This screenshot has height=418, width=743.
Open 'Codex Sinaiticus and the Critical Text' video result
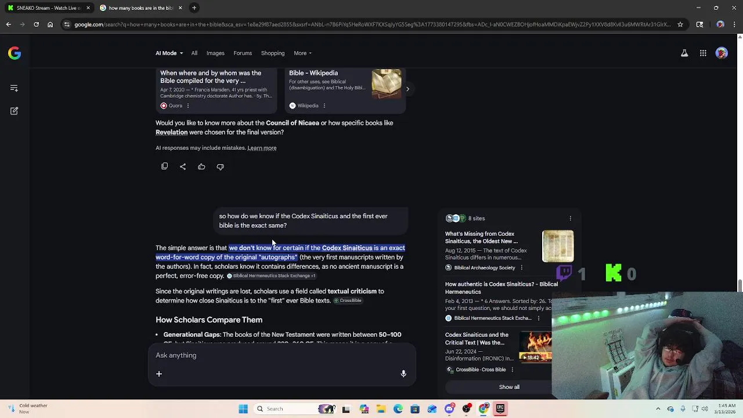click(477, 338)
